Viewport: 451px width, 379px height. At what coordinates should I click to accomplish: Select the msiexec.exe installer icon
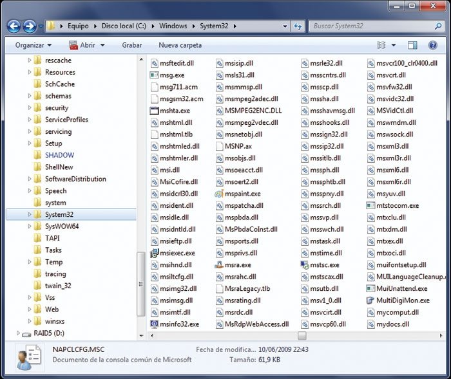154,253
